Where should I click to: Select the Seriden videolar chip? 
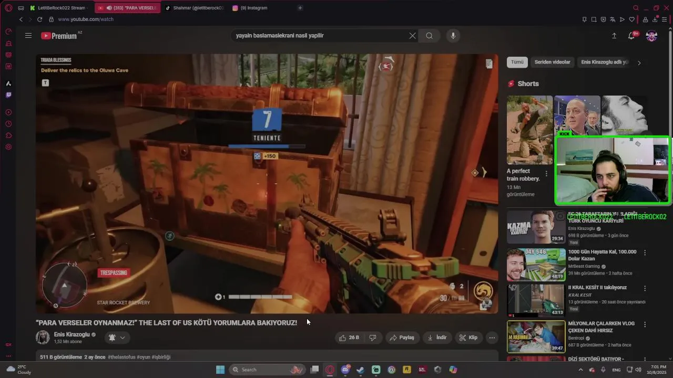pos(552,62)
